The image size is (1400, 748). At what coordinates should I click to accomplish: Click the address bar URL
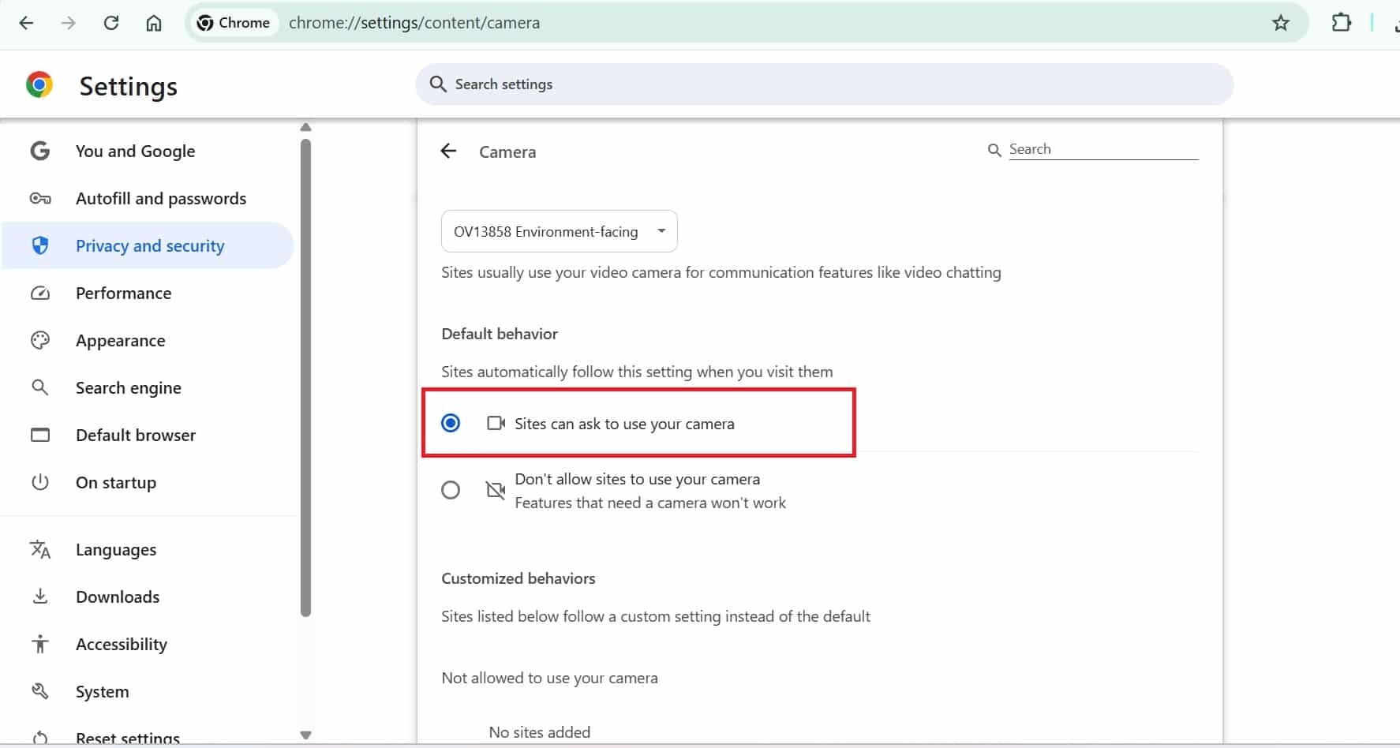click(x=414, y=23)
